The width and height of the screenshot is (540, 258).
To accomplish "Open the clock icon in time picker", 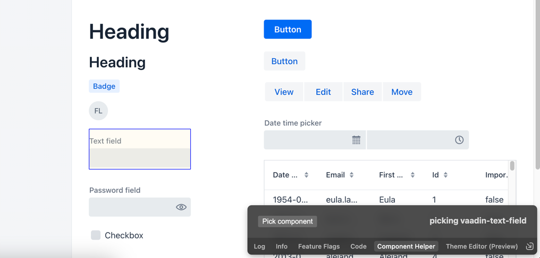I will point(459,140).
